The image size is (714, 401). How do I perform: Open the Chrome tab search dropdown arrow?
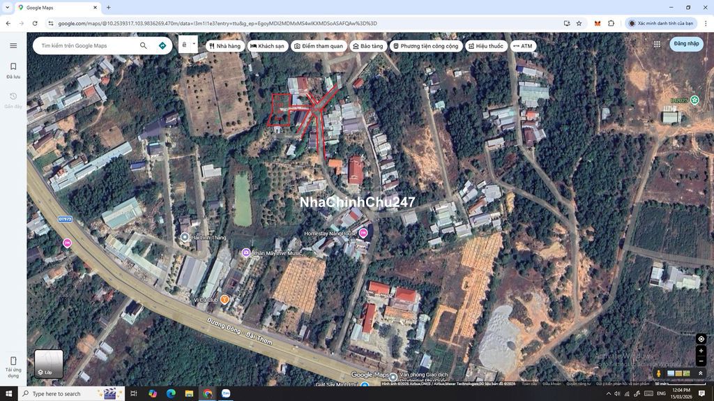pyautogui.click(x=7, y=7)
